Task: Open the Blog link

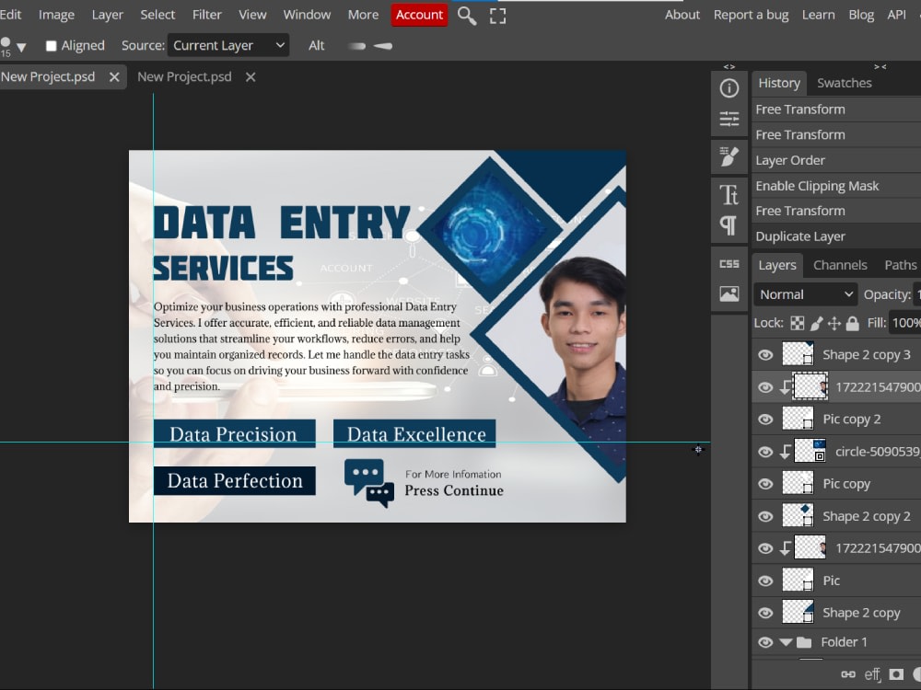Action: pyautogui.click(x=861, y=15)
